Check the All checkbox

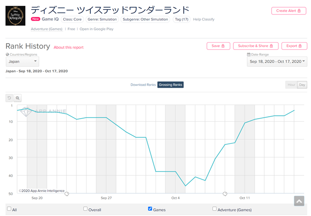(9, 209)
